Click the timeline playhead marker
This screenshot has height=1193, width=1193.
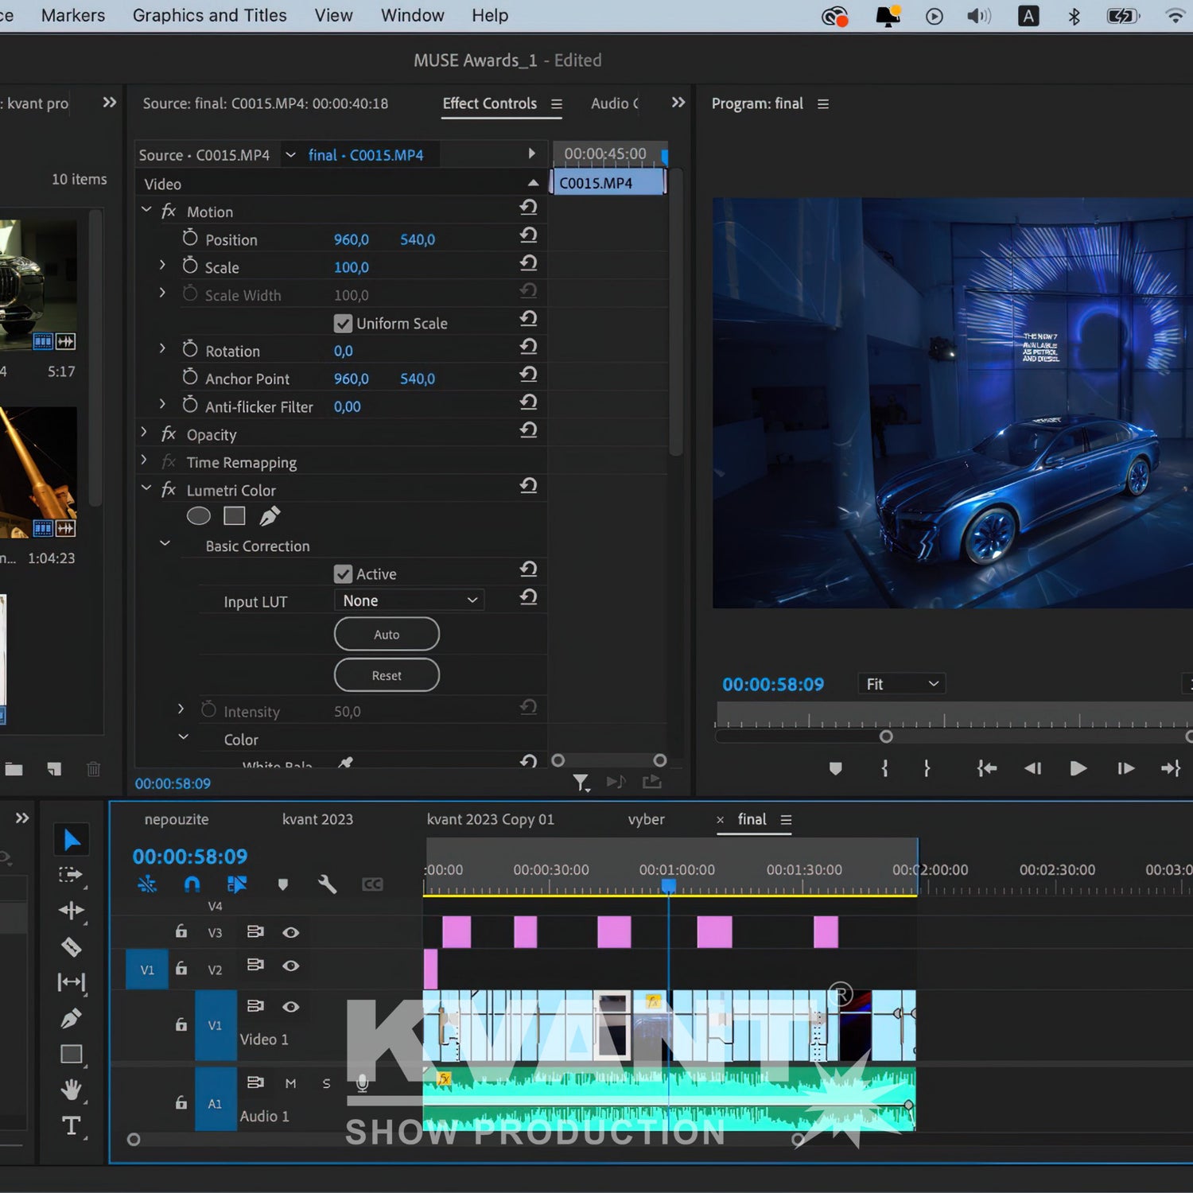point(669,885)
